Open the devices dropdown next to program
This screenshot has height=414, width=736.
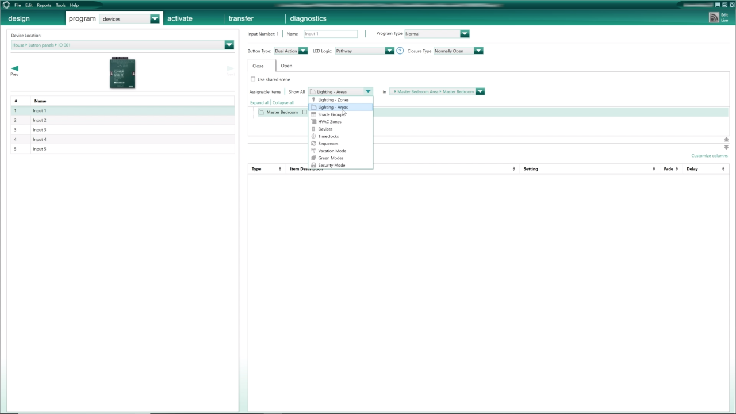155,19
